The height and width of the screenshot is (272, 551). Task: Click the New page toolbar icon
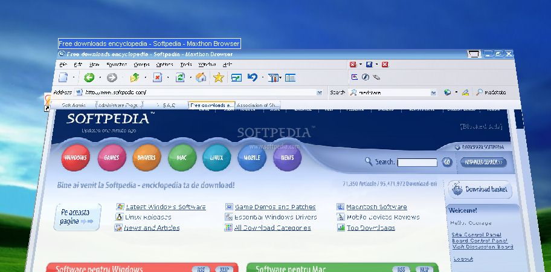tap(63, 77)
